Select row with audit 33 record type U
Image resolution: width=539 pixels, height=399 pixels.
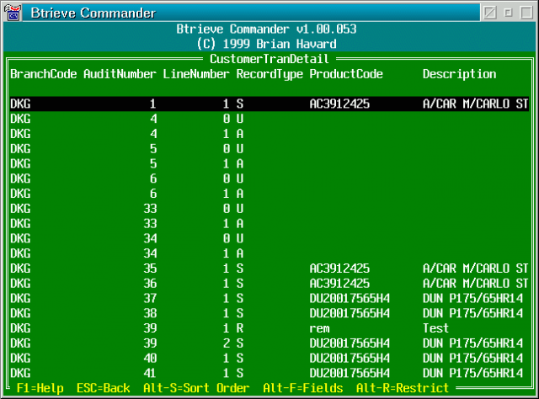click(269, 208)
